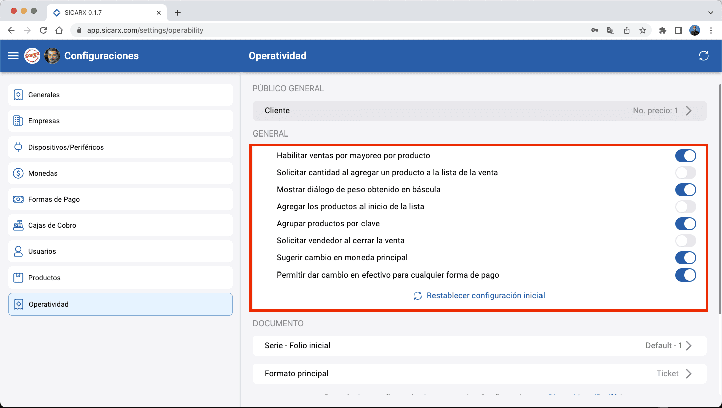Viewport: 722px width, 408px height.
Task: Click the Empresas building icon
Action: [x=18, y=121]
